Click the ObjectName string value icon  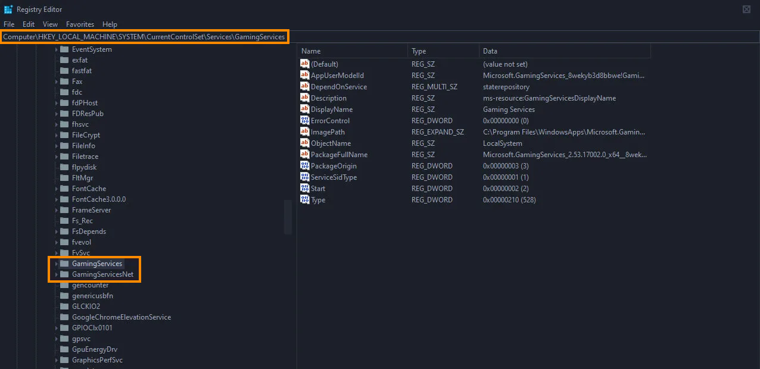click(x=305, y=143)
